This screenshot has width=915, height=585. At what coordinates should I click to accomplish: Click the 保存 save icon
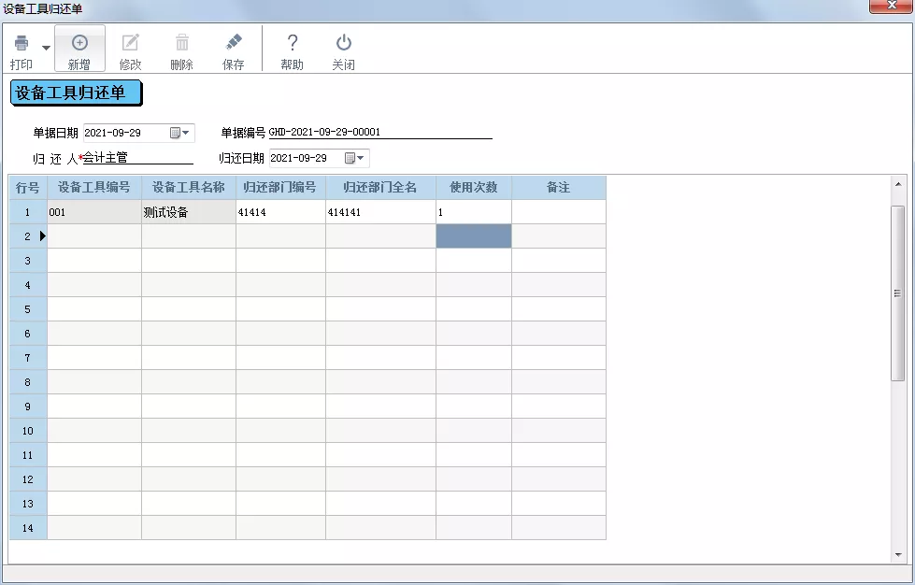point(234,43)
